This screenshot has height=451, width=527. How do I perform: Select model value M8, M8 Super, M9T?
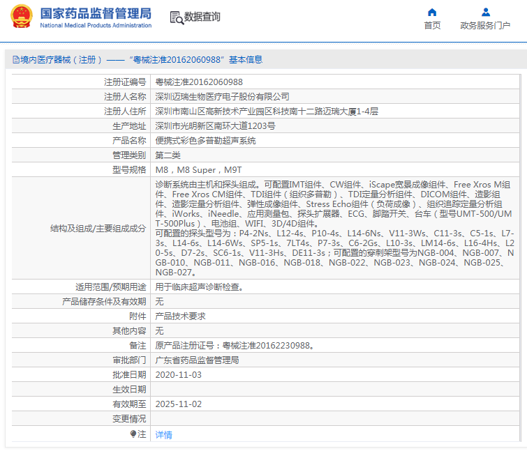pos(198,170)
